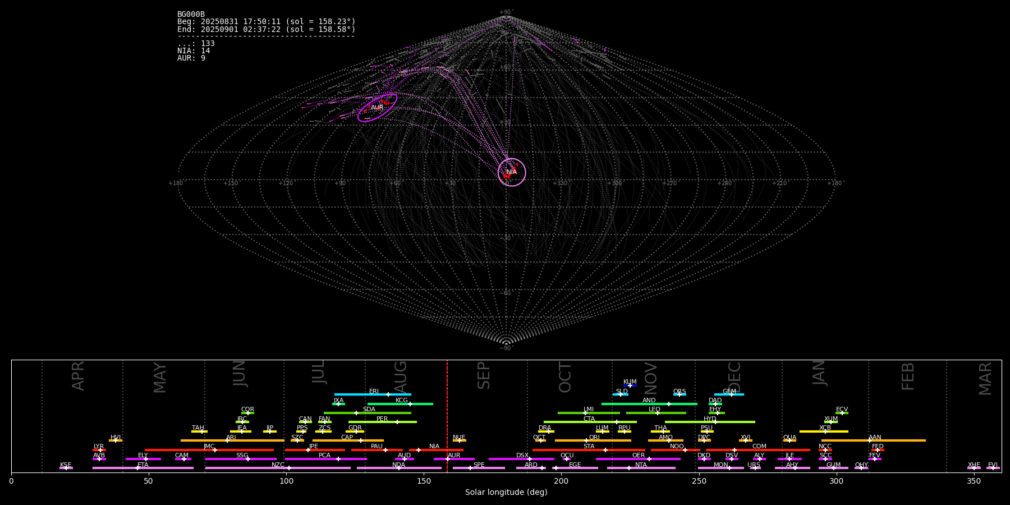Screen dimensions: 1010x505
Task: Click the 'NIA: 14' count line
Action: pyautogui.click(x=194, y=51)
